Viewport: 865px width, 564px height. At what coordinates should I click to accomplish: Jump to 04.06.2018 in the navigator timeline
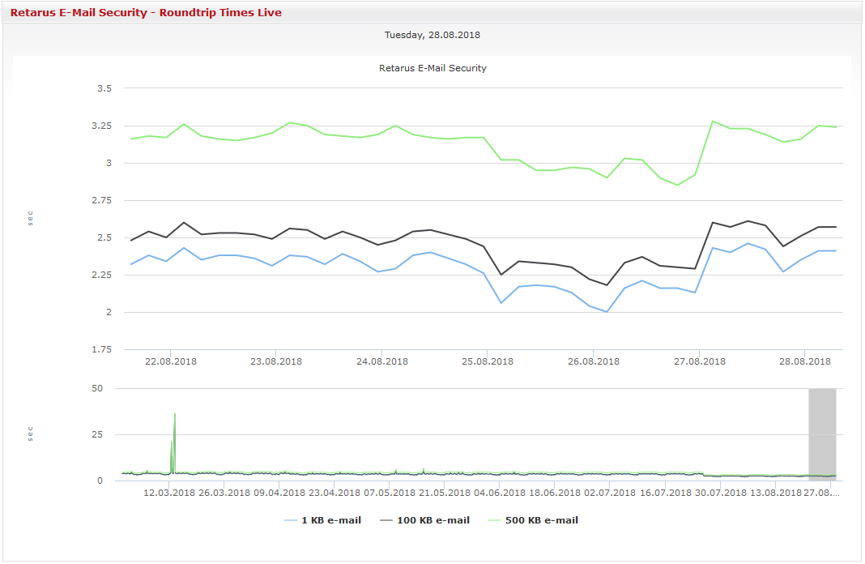[500, 492]
